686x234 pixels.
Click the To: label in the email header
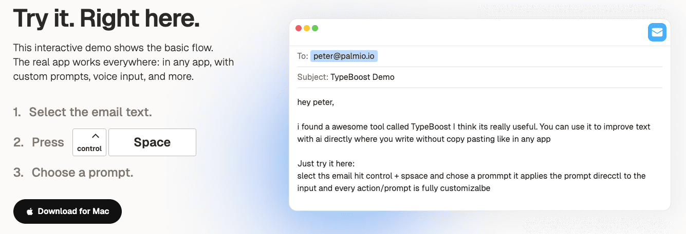302,56
